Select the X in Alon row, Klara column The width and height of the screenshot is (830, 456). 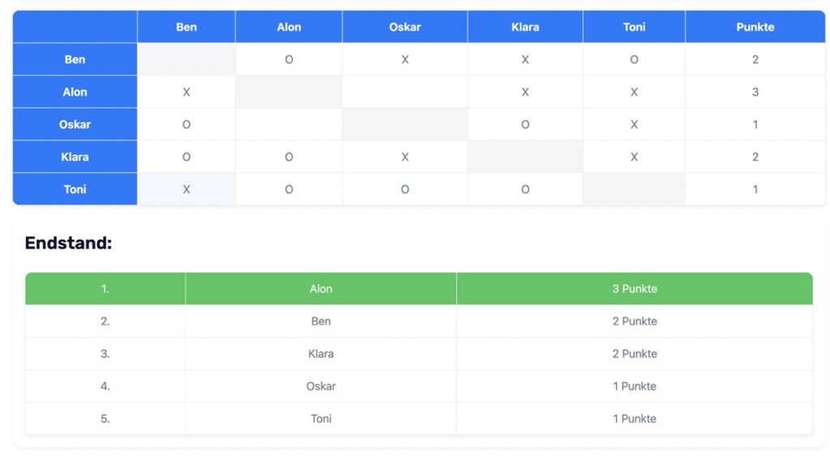[525, 92]
